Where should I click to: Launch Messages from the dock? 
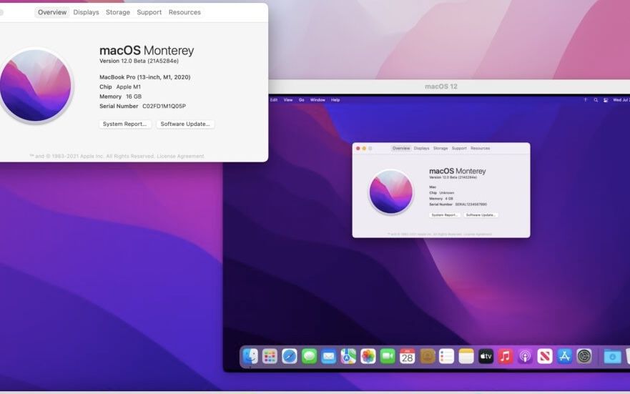(x=309, y=356)
